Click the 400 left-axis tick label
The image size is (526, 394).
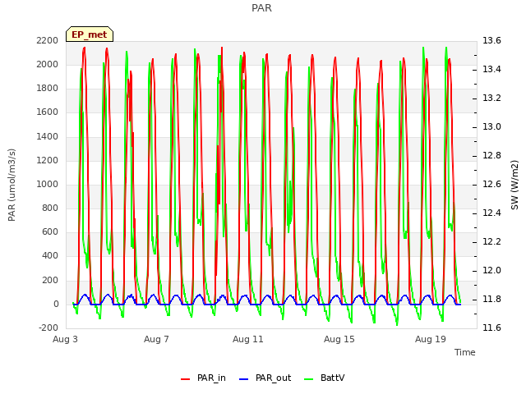(x=50, y=255)
